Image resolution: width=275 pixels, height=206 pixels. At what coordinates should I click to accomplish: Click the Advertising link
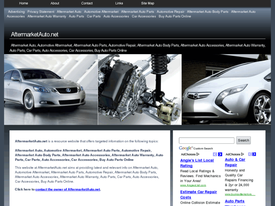16,12
